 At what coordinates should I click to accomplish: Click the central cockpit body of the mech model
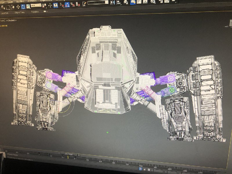[106, 70]
